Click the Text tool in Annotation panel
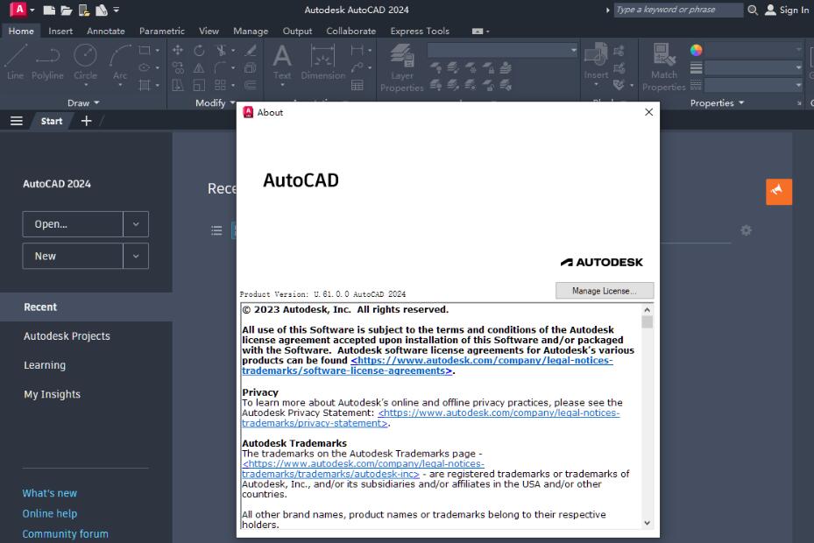 [282, 63]
